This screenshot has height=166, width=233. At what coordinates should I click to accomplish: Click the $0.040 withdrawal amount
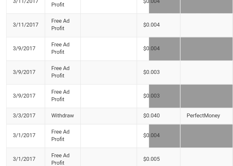pyautogui.click(x=151, y=116)
